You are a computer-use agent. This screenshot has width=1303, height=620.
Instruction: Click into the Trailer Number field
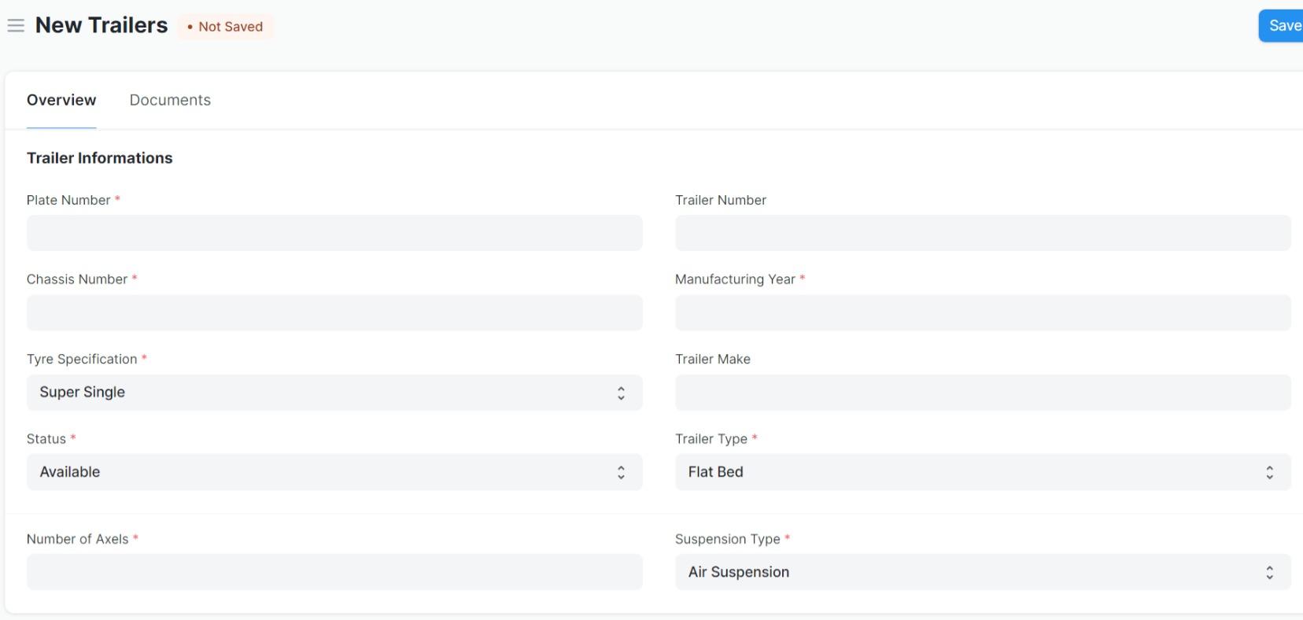click(x=983, y=233)
